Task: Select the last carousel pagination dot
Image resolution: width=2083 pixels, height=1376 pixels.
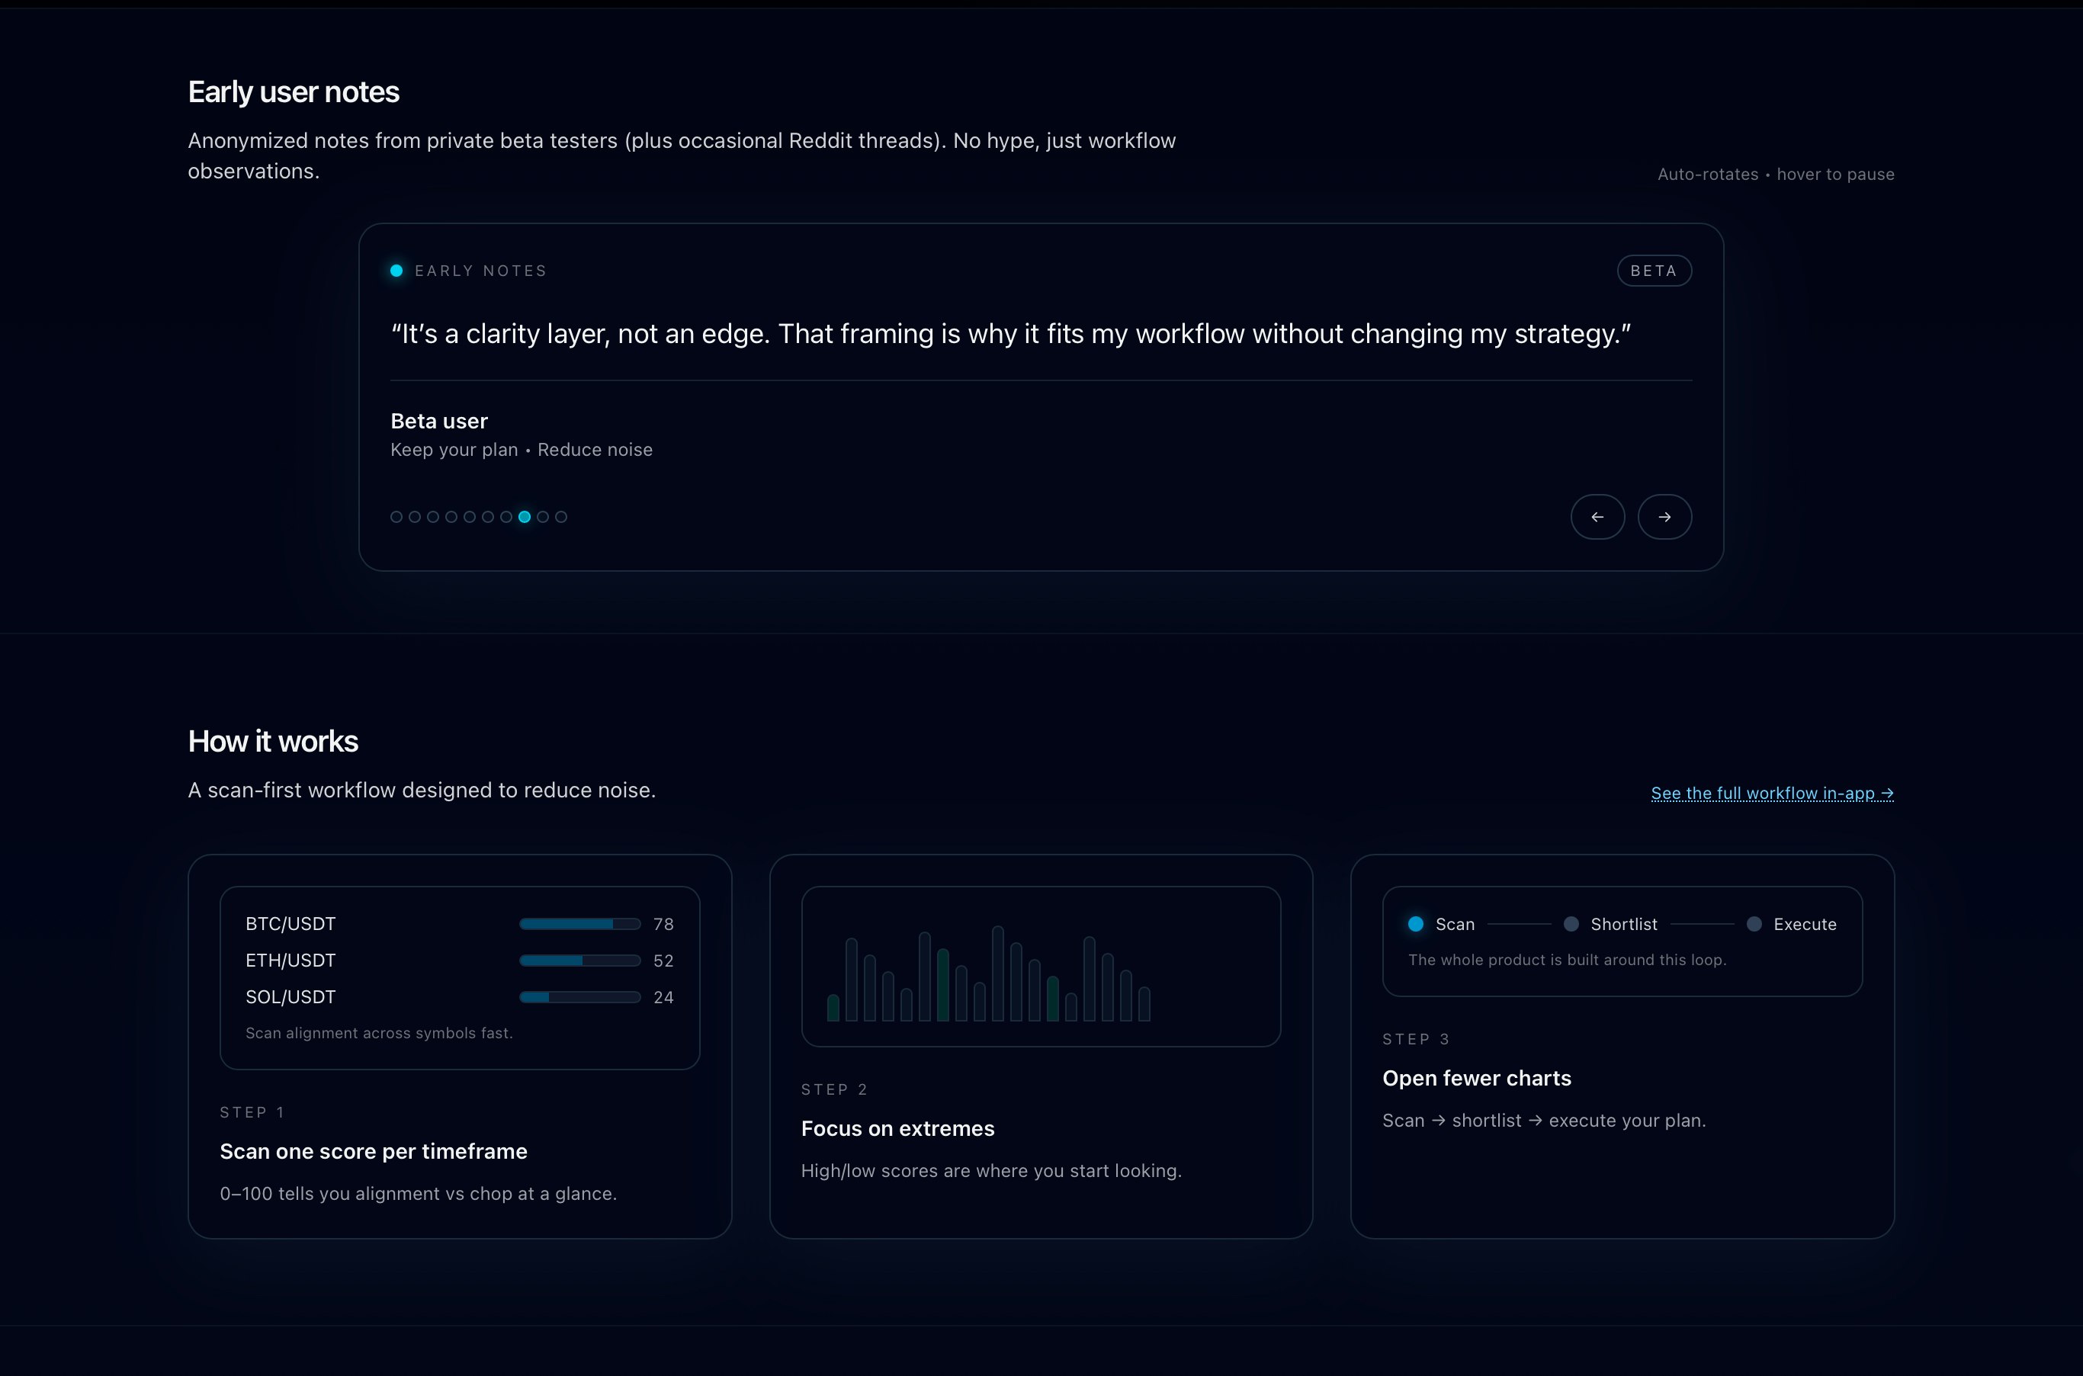Action: coord(562,517)
